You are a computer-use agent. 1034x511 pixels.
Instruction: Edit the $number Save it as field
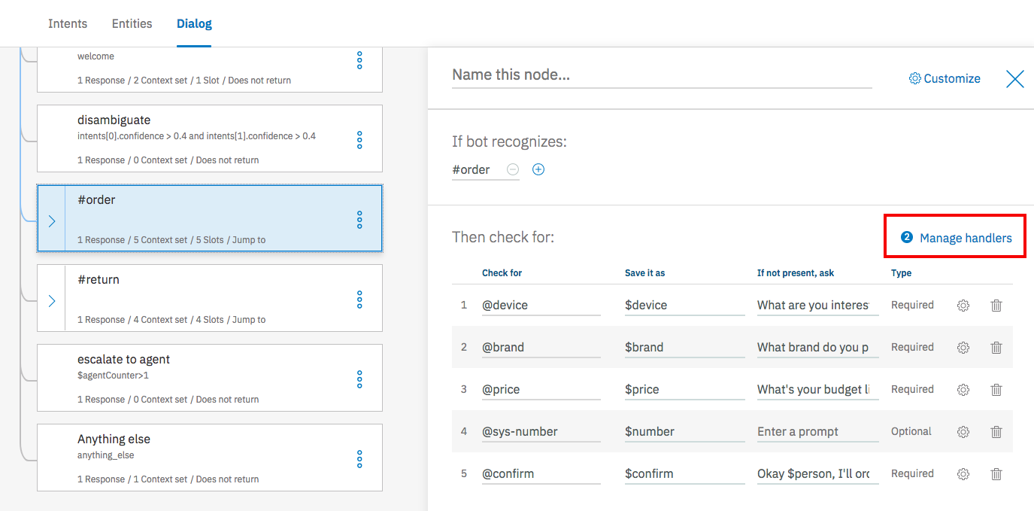coord(684,431)
